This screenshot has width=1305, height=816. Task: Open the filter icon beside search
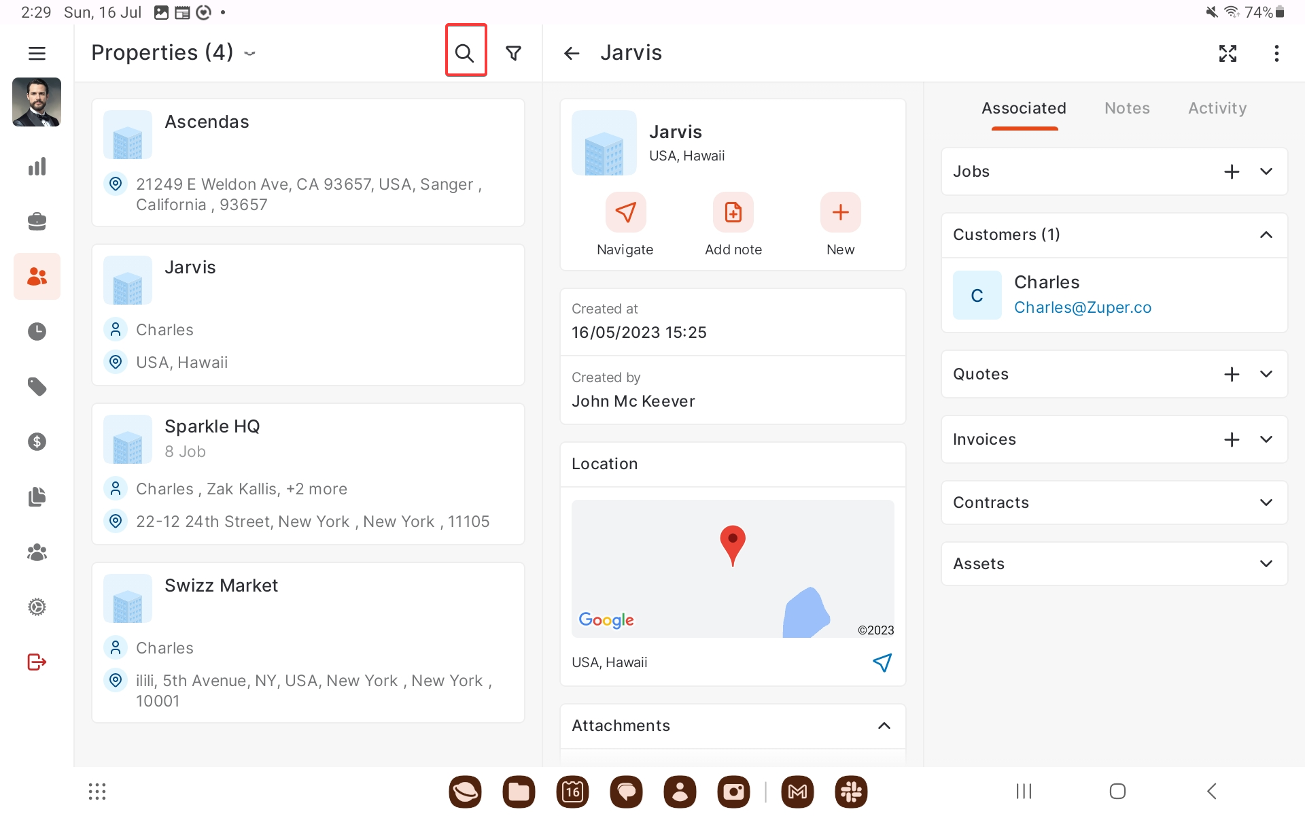click(x=514, y=52)
